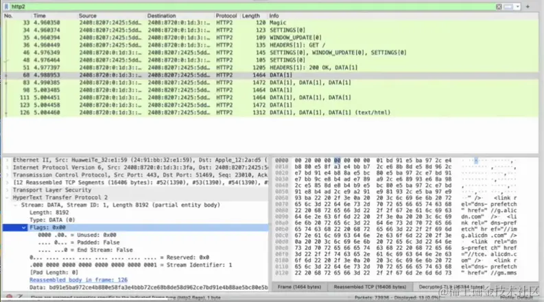Select packet 98 DATA[1] row
544x302 pixels.
click(270, 90)
